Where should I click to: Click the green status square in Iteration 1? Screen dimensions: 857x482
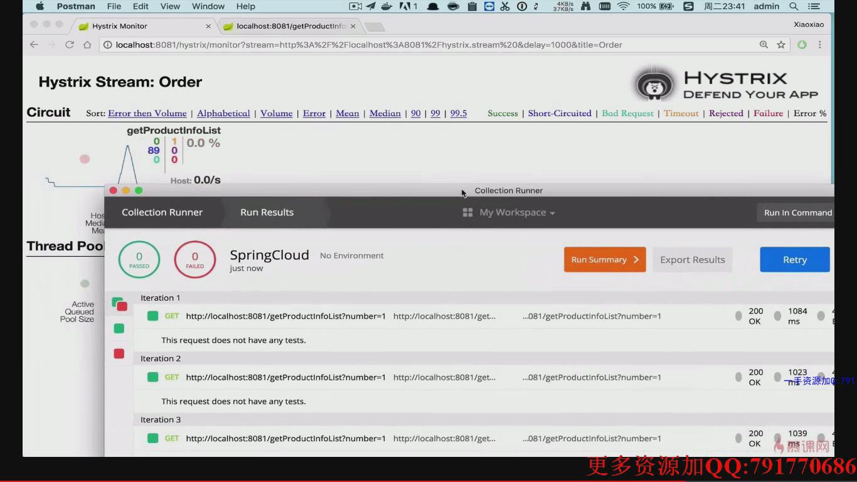152,316
